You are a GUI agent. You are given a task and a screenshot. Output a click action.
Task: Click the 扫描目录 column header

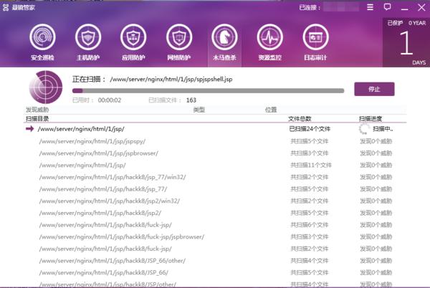click(x=37, y=119)
